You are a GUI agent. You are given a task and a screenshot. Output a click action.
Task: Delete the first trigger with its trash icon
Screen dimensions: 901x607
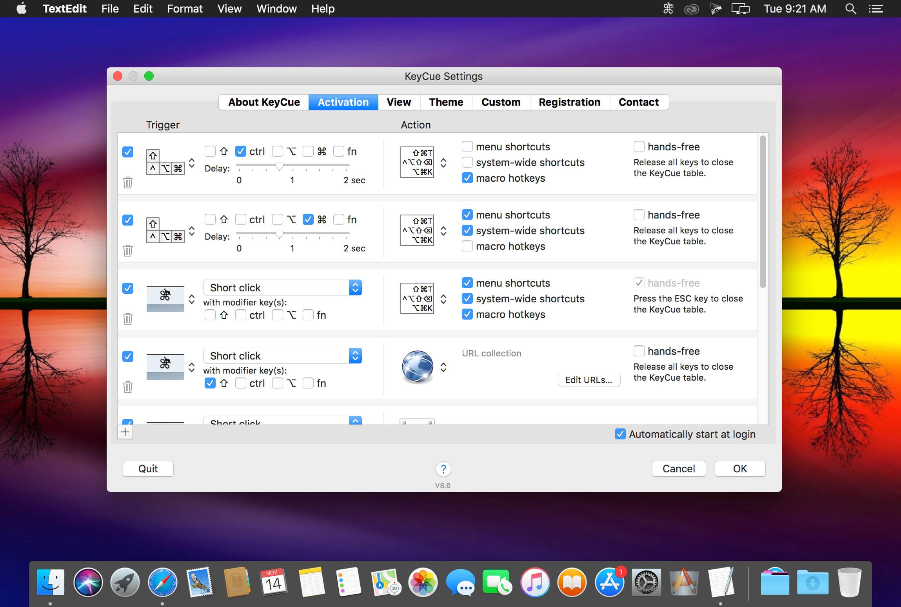point(128,182)
